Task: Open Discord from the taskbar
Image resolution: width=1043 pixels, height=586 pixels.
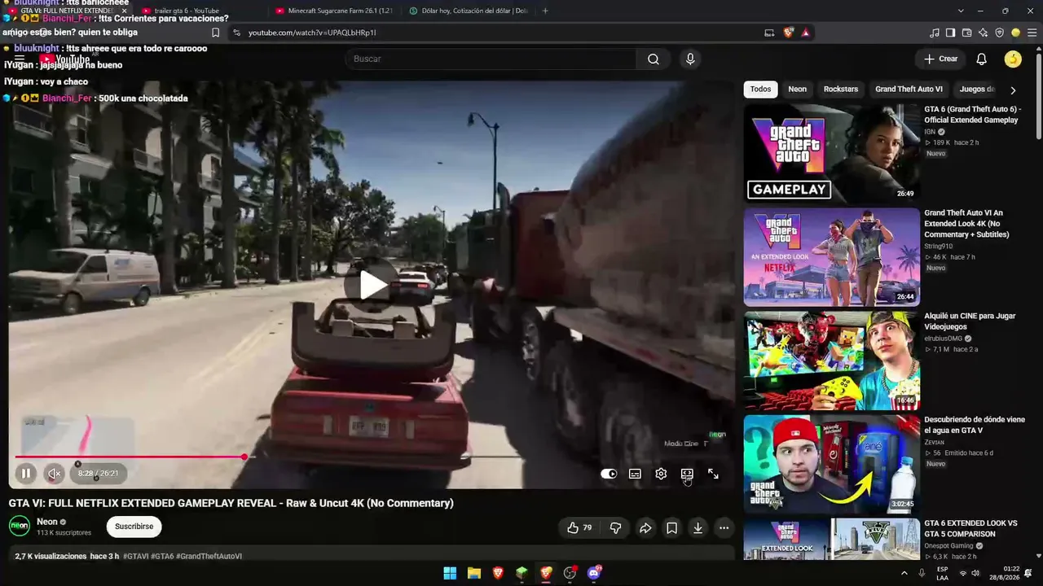Action: click(594, 573)
